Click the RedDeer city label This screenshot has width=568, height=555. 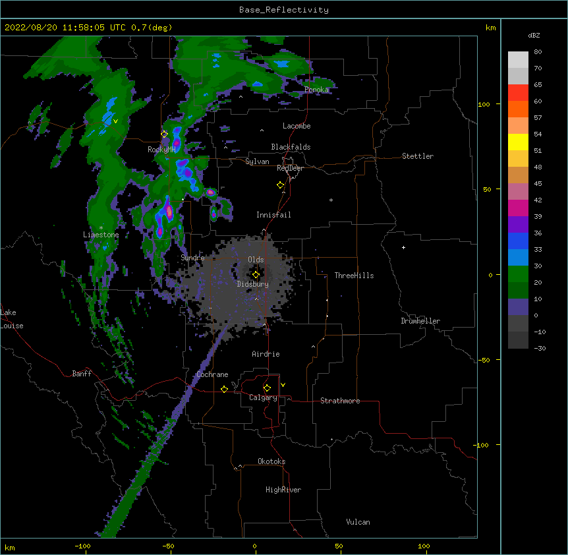(x=290, y=168)
